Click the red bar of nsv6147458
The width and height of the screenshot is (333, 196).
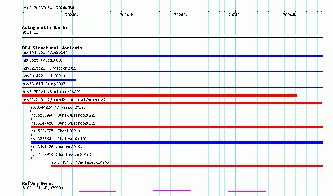[x=177, y=127]
